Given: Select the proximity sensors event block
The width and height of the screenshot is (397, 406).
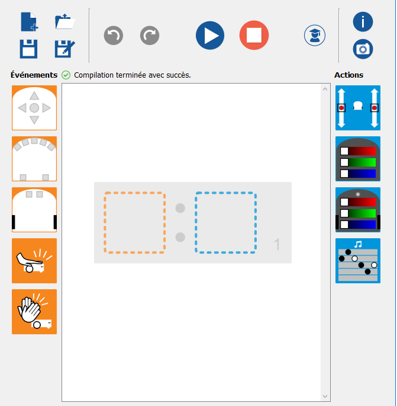Looking at the screenshot, I should tap(34, 159).
